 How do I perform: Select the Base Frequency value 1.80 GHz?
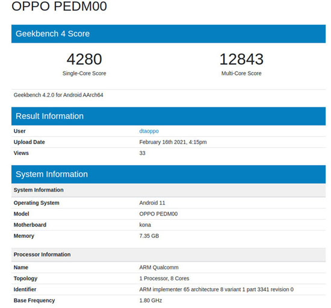pos(150,300)
